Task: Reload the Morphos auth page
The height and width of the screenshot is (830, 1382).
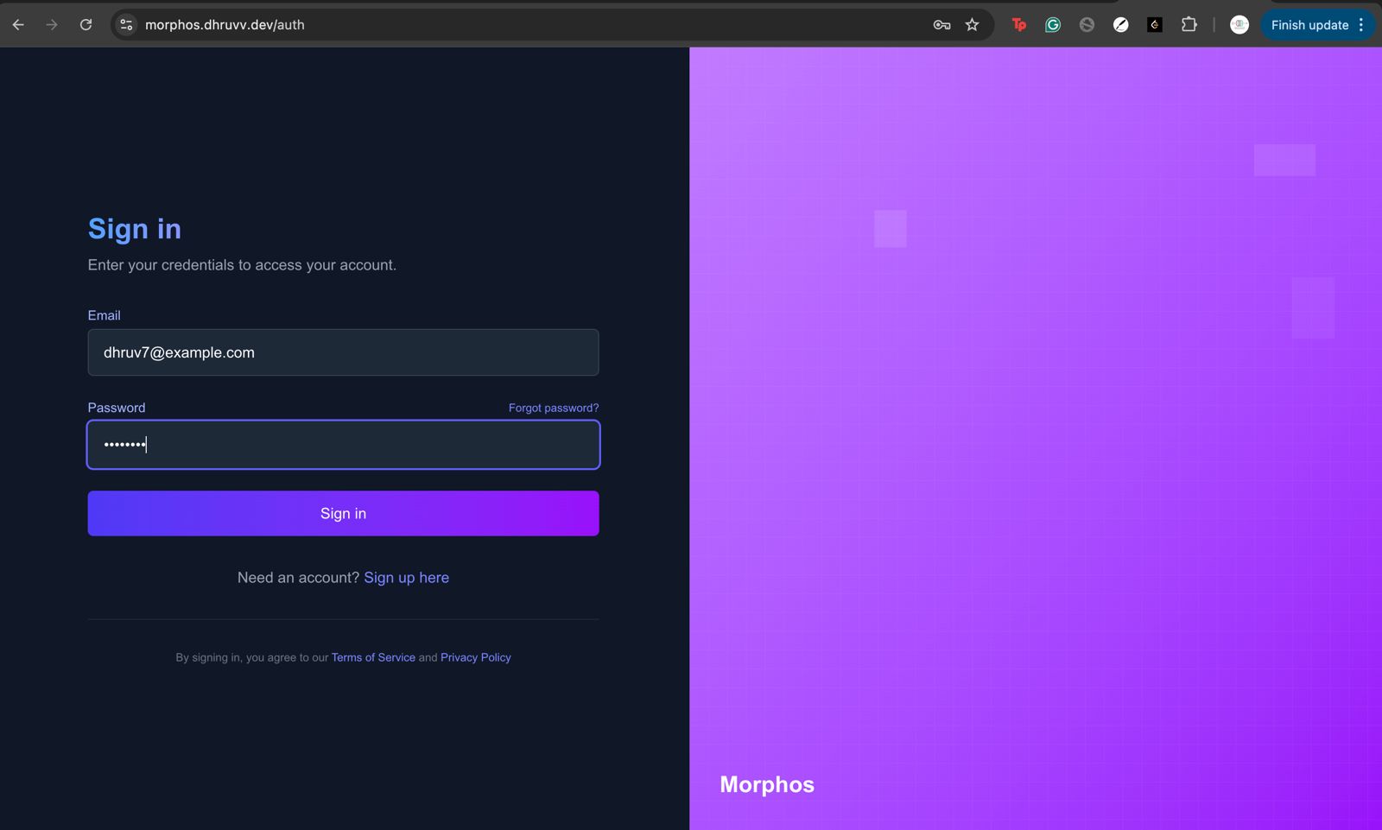Action: (86, 25)
